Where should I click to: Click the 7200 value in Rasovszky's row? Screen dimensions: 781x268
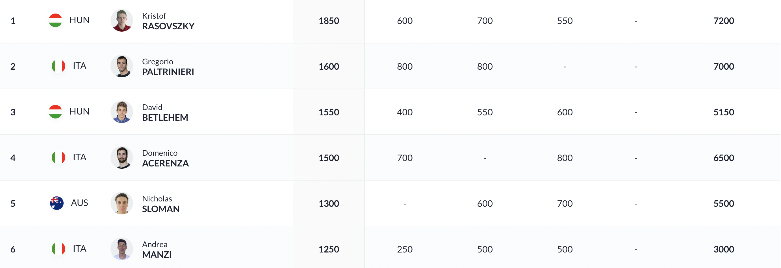click(724, 21)
